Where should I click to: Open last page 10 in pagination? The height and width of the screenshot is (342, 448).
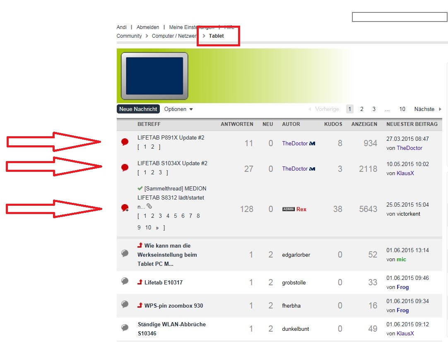click(x=402, y=109)
